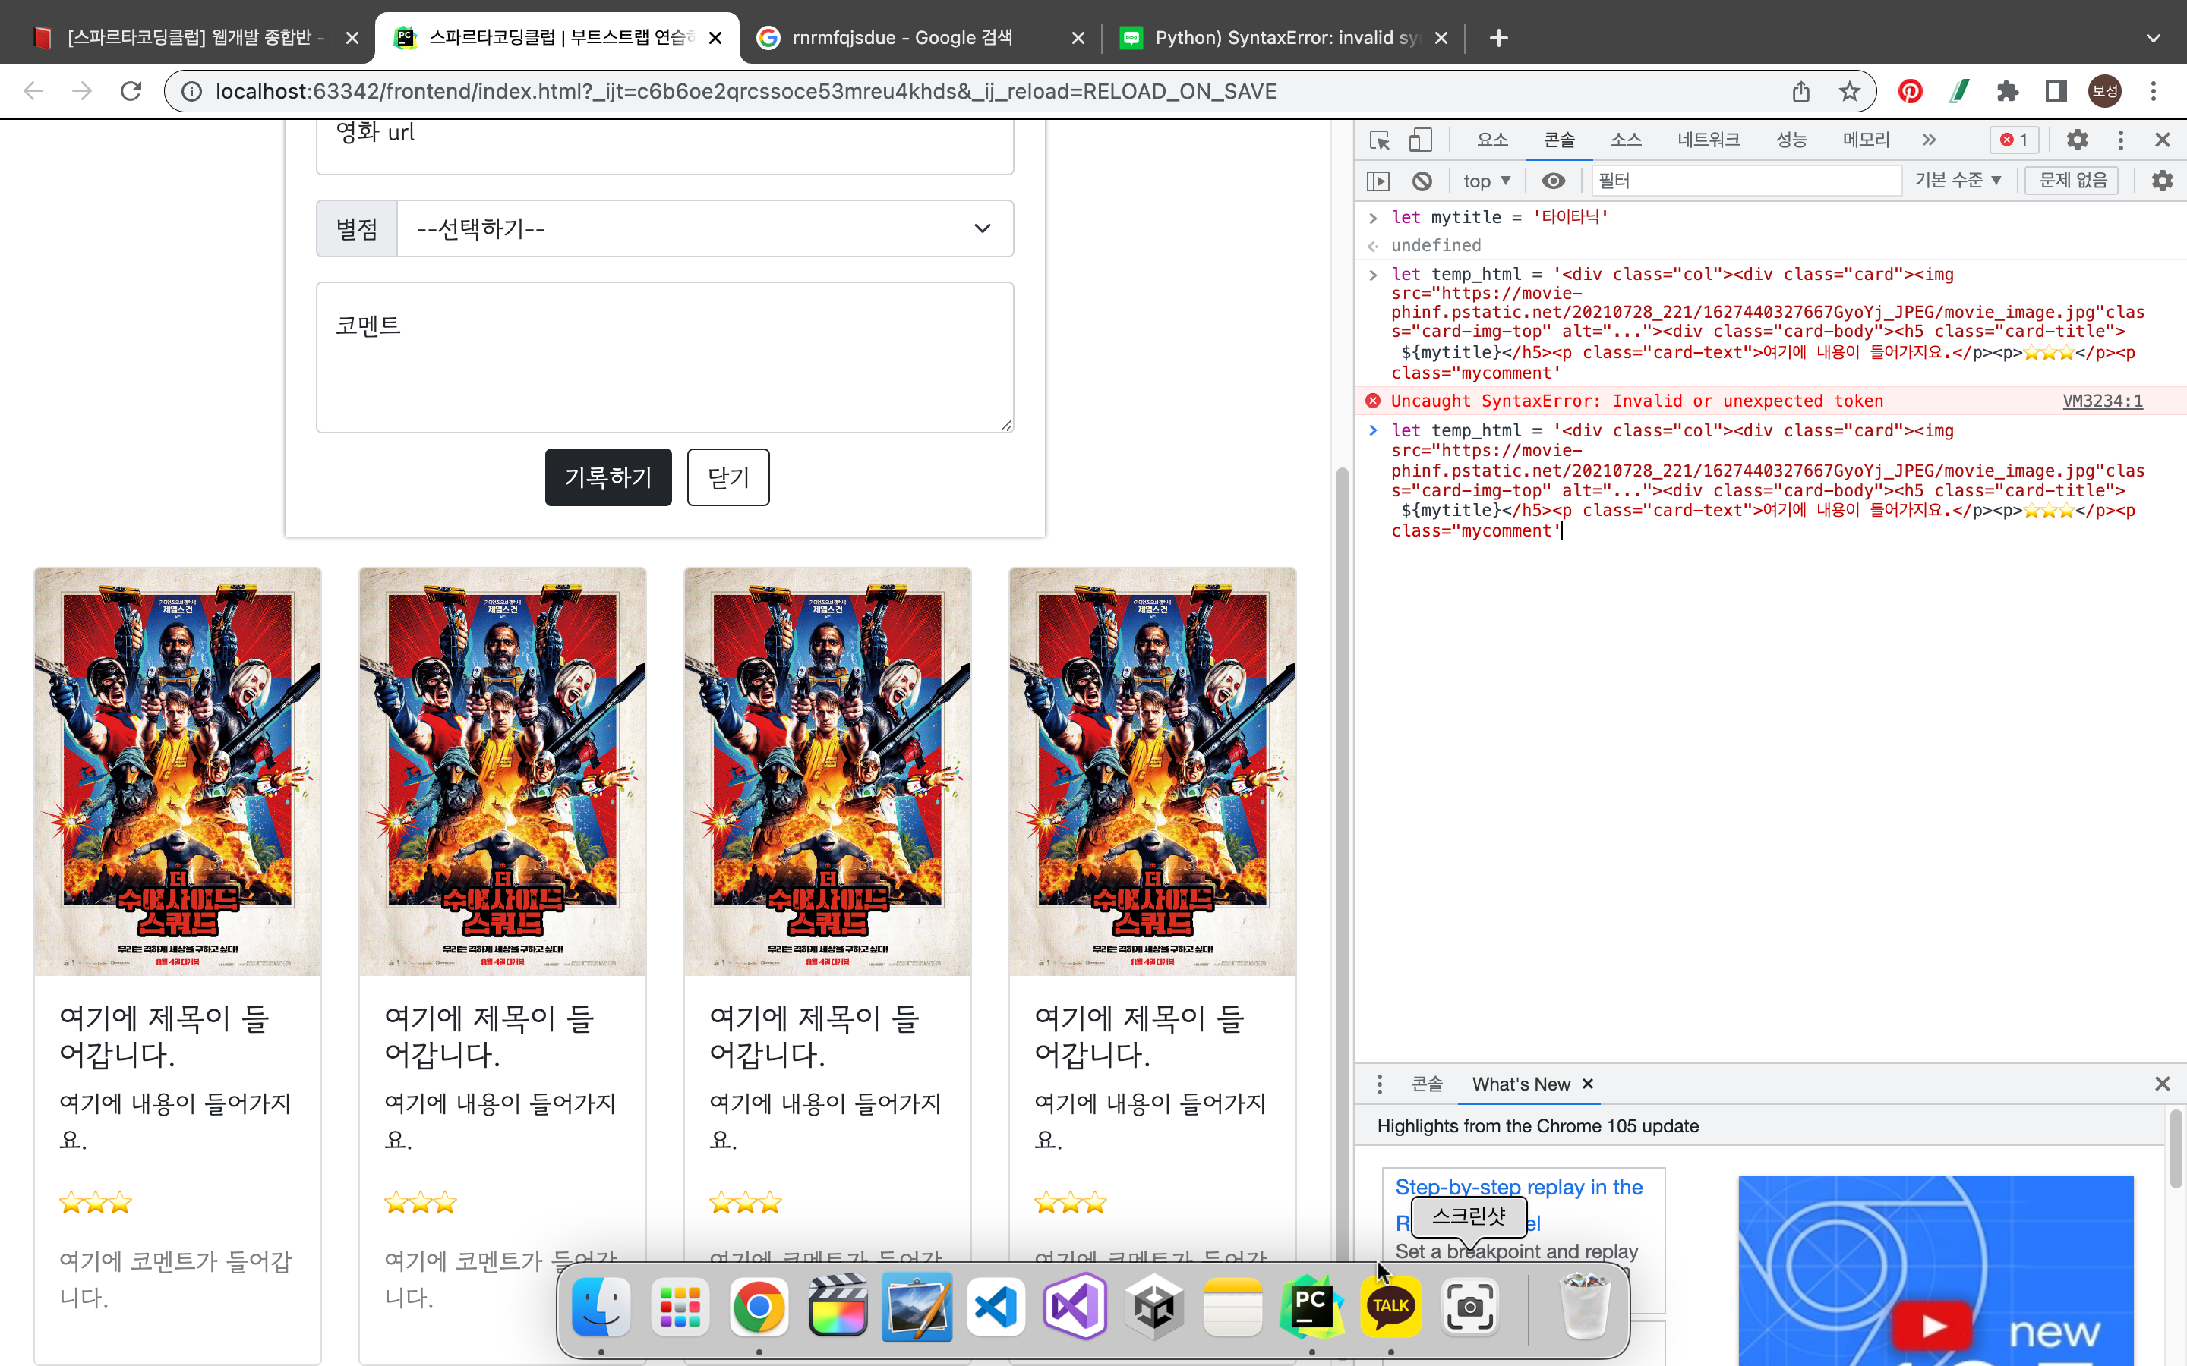Switch to the 메모리 tab in DevTools
2187x1366 pixels.
point(1867,140)
